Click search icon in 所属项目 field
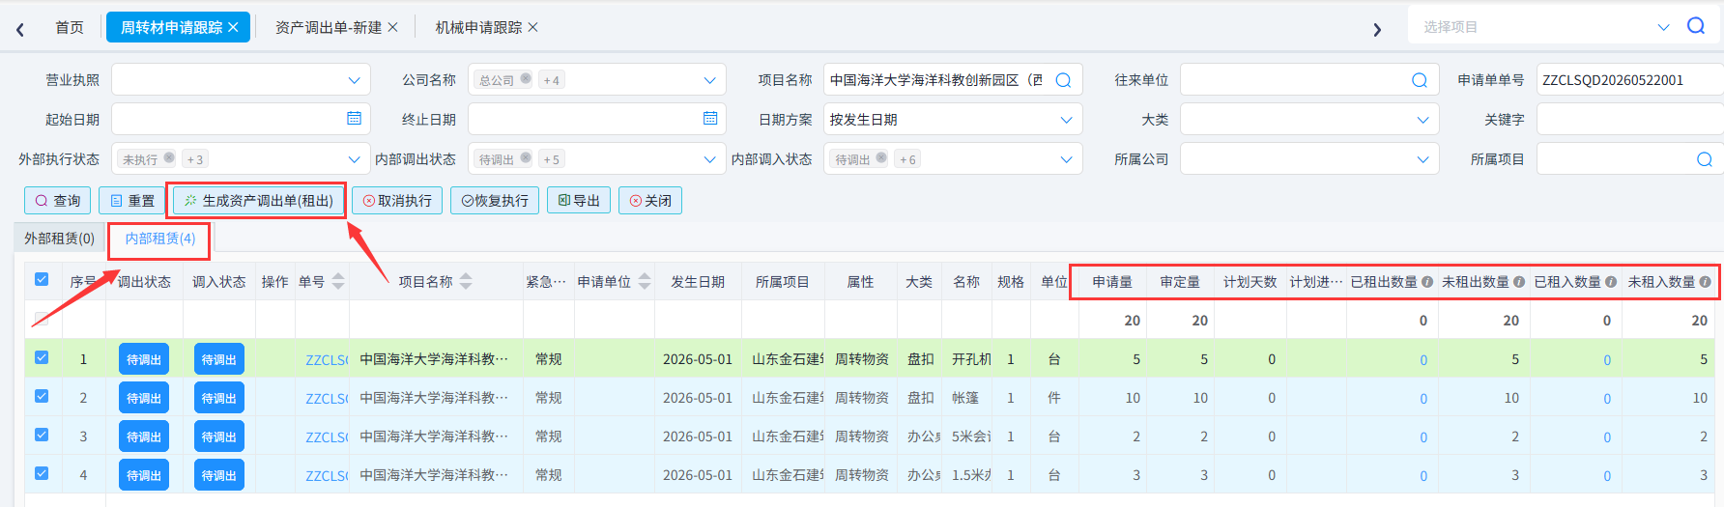The width and height of the screenshot is (1724, 507). coord(1705,159)
